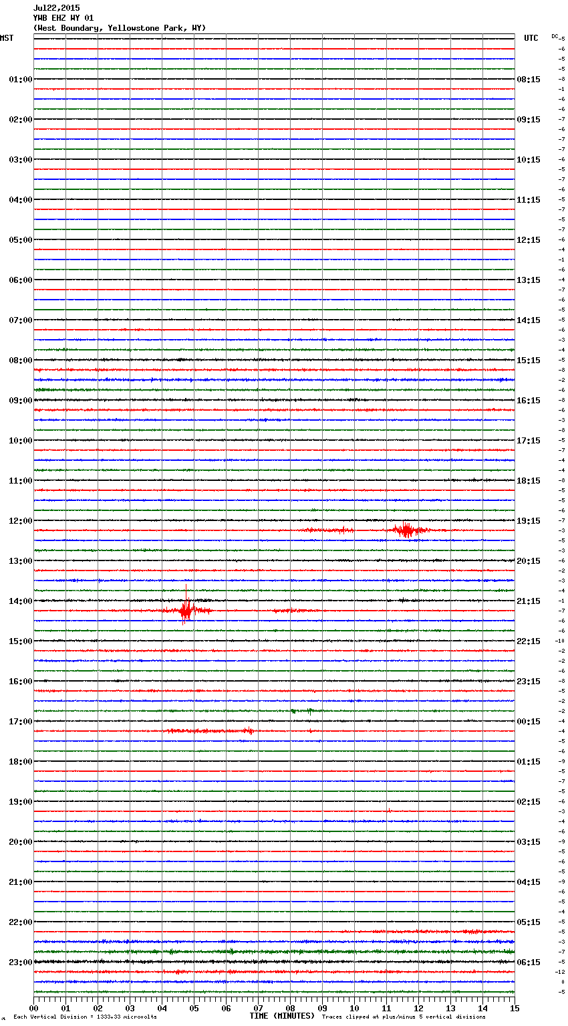The width and height of the screenshot is (568, 1026).
Task: Click the red tremor on the 17:15 trace
Action: click(x=210, y=731)
